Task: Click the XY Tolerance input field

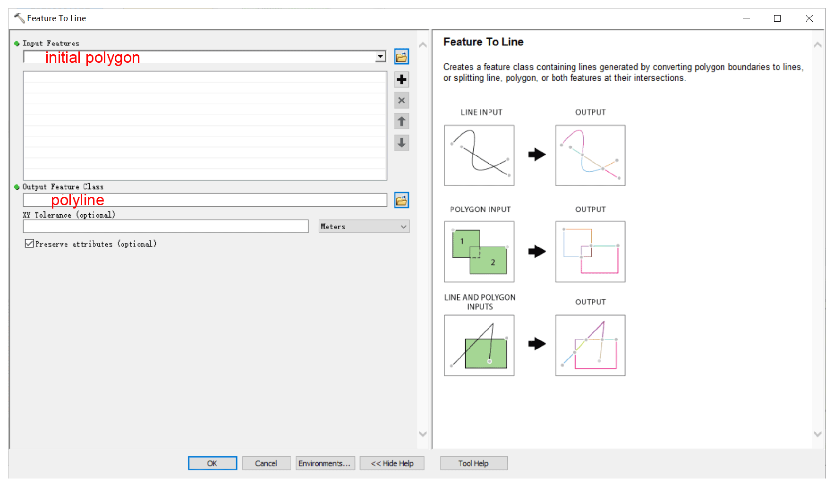Action: pos(165,227)
